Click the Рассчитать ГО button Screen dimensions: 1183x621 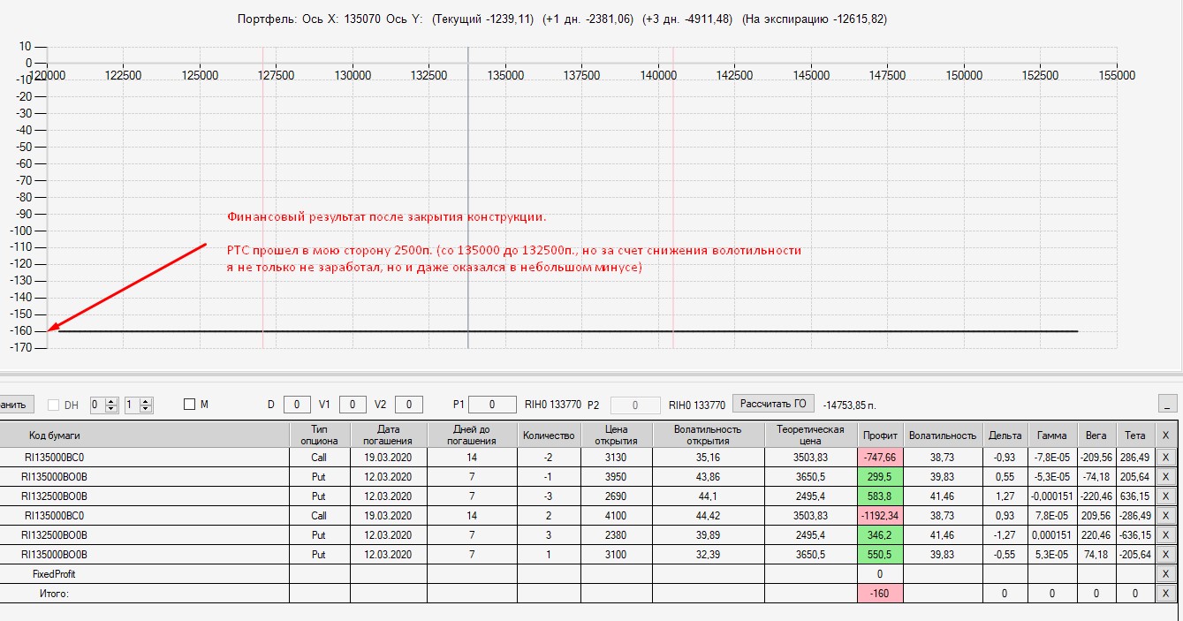(x=774, y=404)
